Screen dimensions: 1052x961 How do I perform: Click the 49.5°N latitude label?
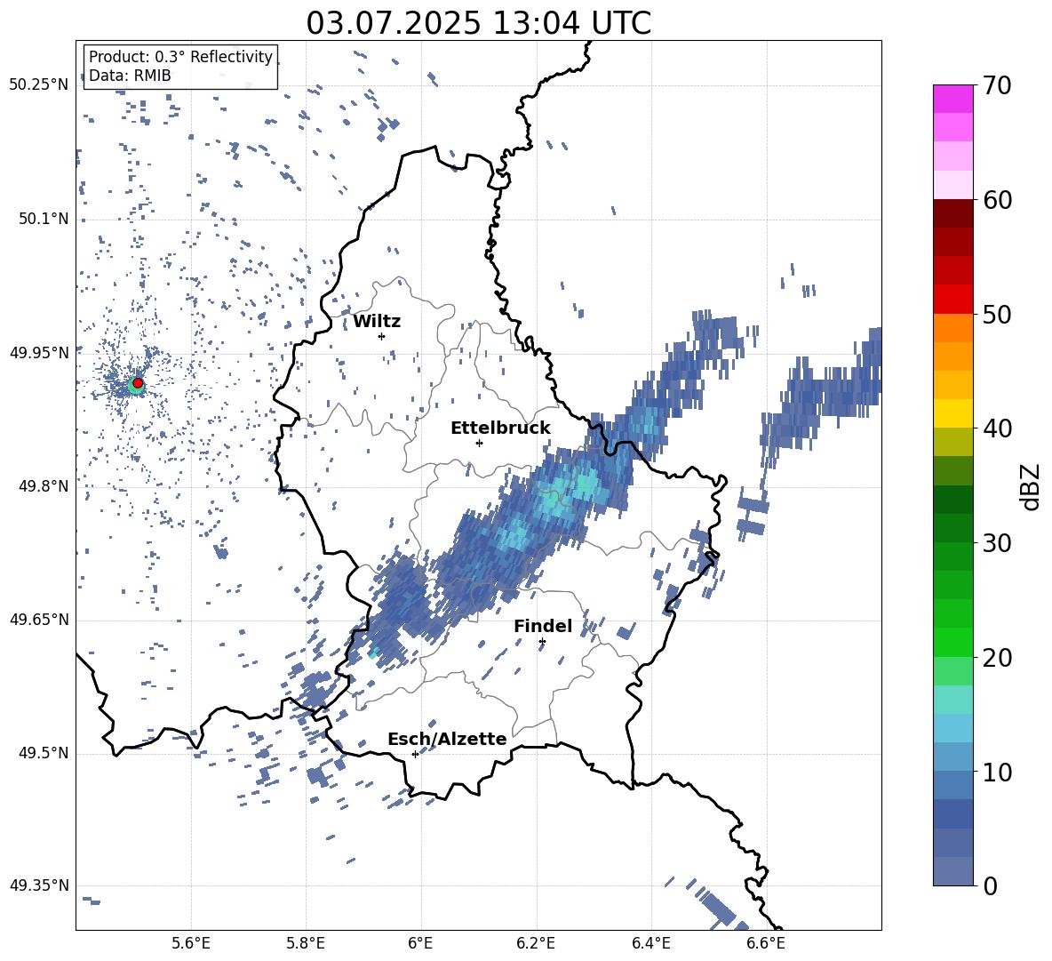click(x=43, y=753)
